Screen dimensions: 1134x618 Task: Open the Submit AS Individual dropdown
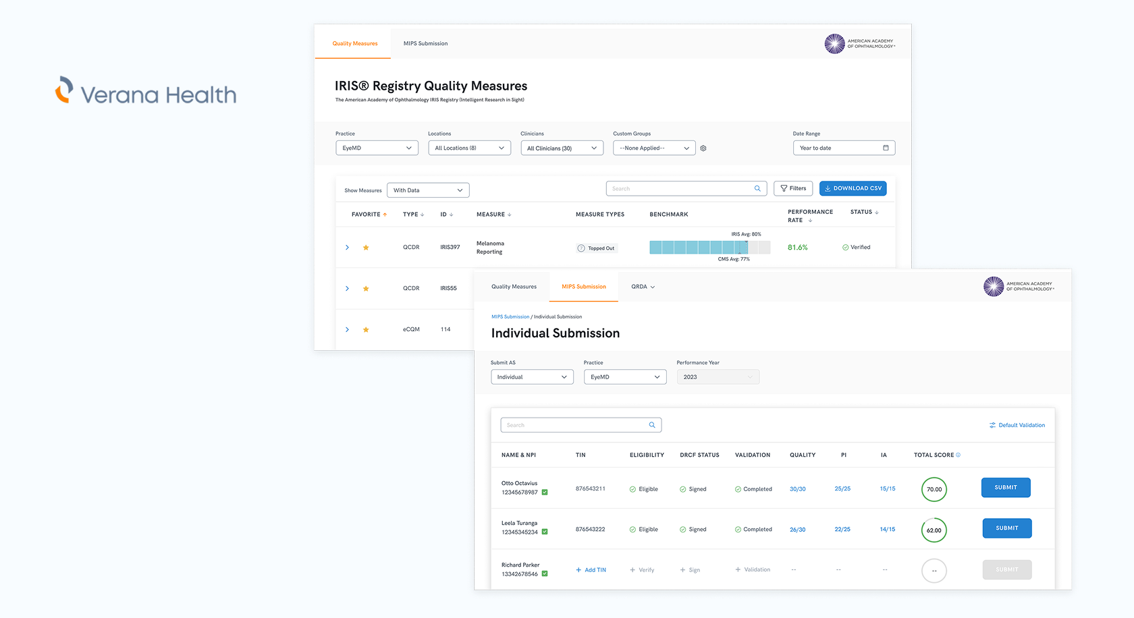click(x=532, y=377)
